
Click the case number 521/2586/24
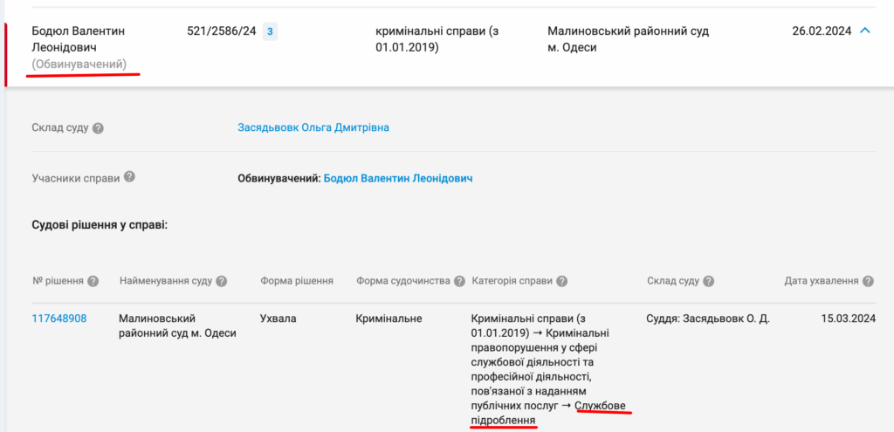pos(222,31)
